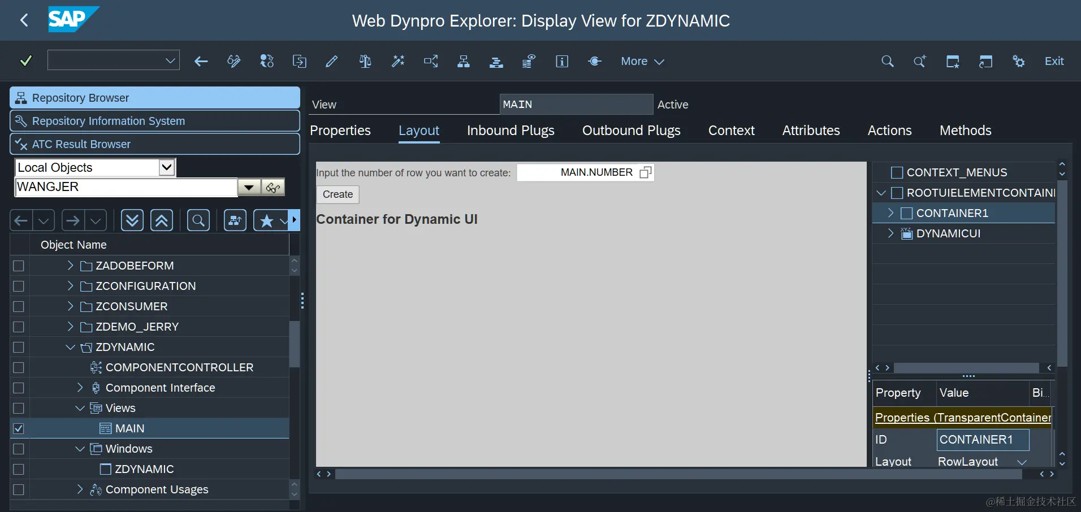
Task: Open Repository Browser
Action: pyautogui.click(x=155, y=98)
